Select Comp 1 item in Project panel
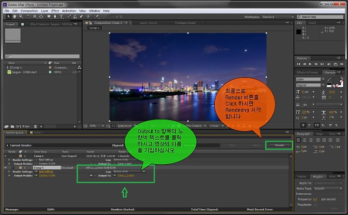 16,68
